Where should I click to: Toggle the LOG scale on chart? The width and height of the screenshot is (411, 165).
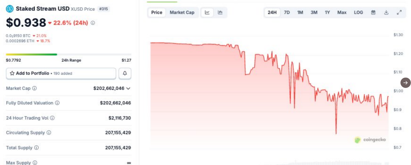(358, 13)
